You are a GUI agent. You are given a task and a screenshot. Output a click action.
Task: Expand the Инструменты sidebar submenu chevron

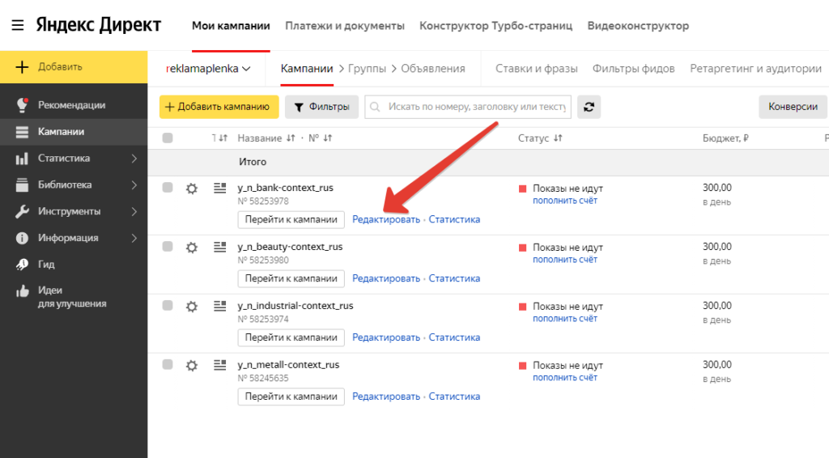tap(134, 211)
